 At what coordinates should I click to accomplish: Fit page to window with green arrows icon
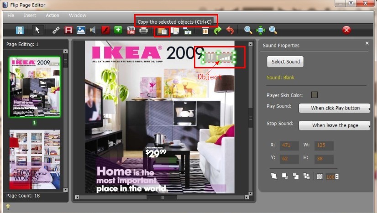(261, 30)
